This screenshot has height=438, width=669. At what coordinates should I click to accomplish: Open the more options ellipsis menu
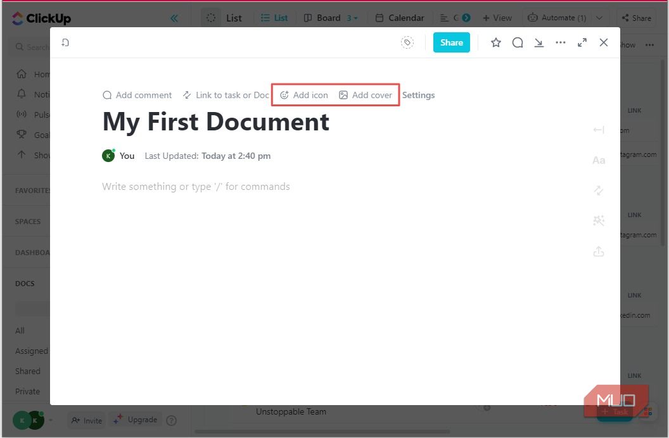click(561, 42)
